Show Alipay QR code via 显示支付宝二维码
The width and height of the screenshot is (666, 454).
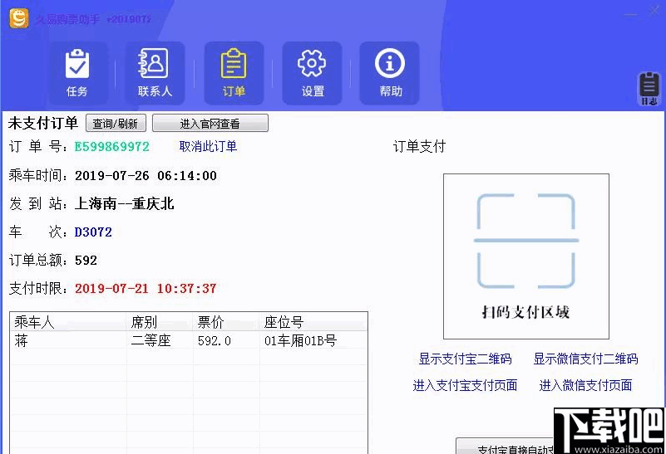tap(465, 359)
